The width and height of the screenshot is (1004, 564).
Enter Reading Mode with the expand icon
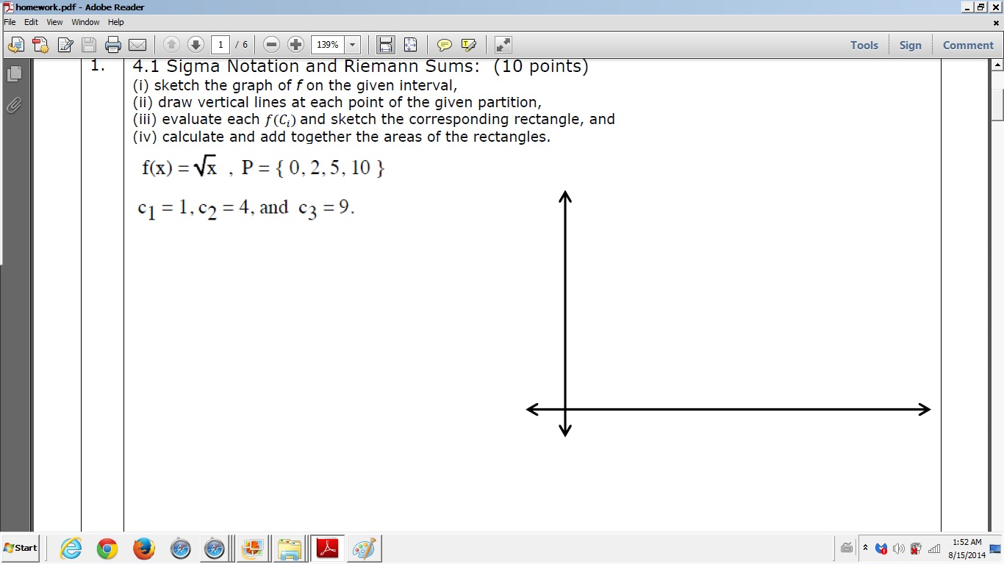point(503,45)
